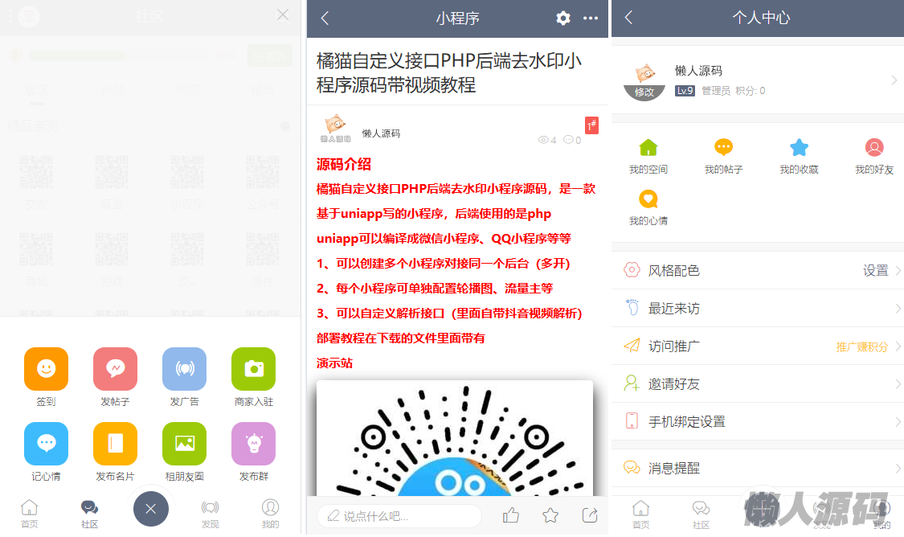
Task: Click the 源码介绍 heading text
Action: (x=344, y=164)
